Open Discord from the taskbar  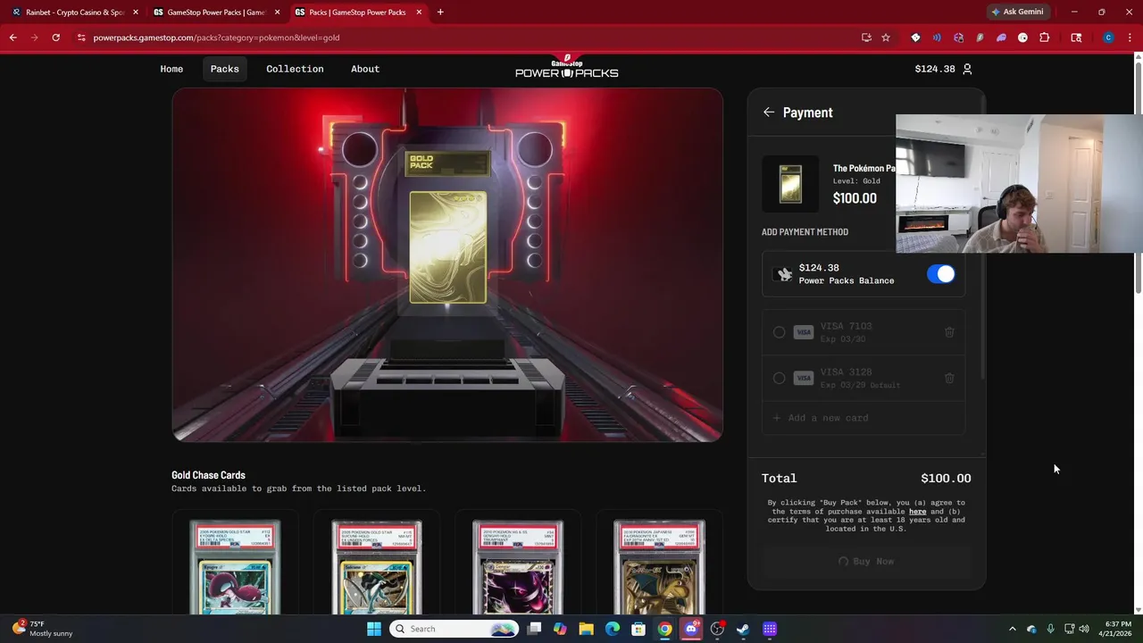[691, 629]
